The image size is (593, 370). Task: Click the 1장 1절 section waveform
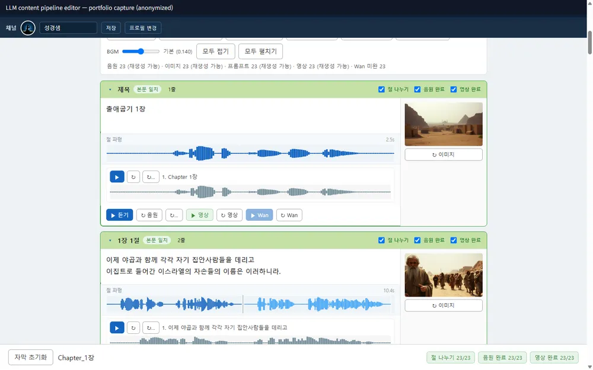pyautogui.click(x=250, y=304)
